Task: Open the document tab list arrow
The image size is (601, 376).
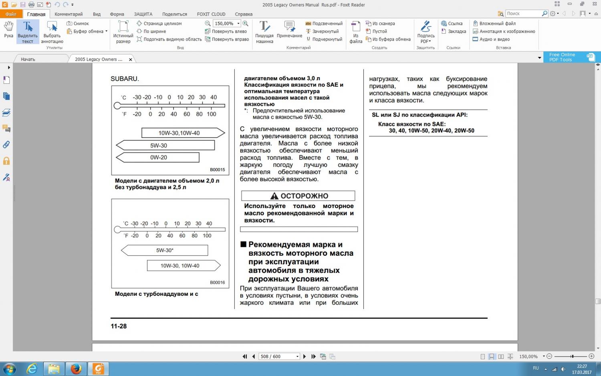Action: click(x=539, y=58)
